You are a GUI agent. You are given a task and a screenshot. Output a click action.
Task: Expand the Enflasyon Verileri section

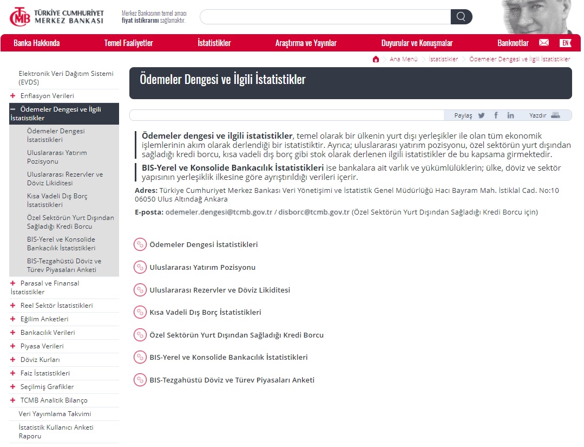pos(13,96)
